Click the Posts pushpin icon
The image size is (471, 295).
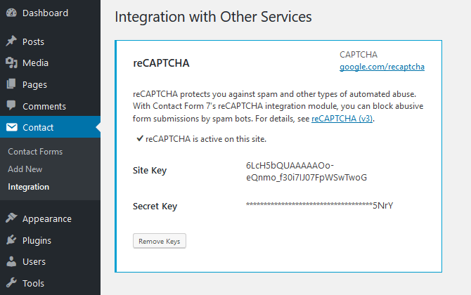tap(11, 42)
